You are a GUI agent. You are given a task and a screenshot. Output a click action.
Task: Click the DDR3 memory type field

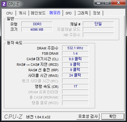pos(37,24)
